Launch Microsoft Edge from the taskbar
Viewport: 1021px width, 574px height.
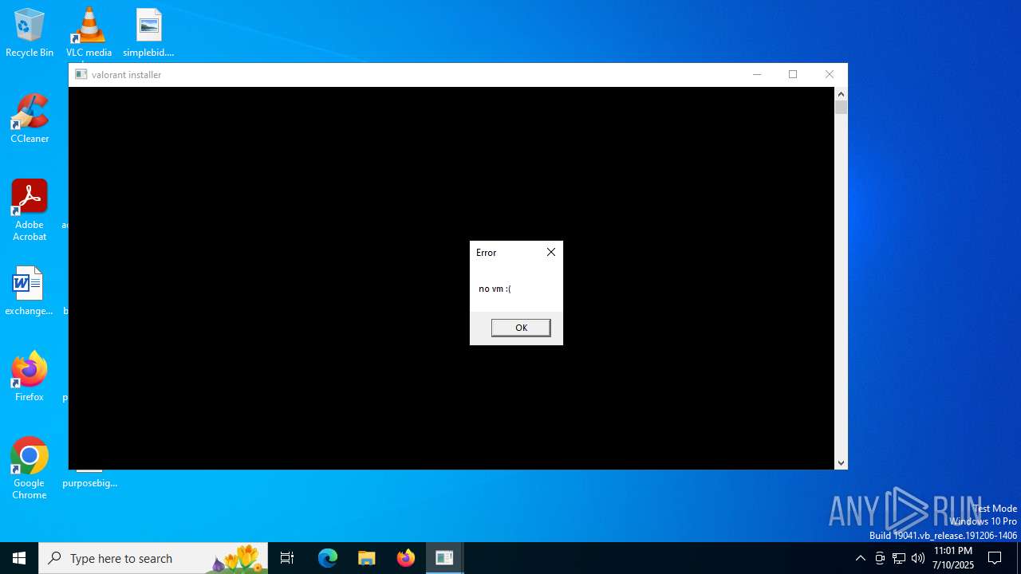328,558
